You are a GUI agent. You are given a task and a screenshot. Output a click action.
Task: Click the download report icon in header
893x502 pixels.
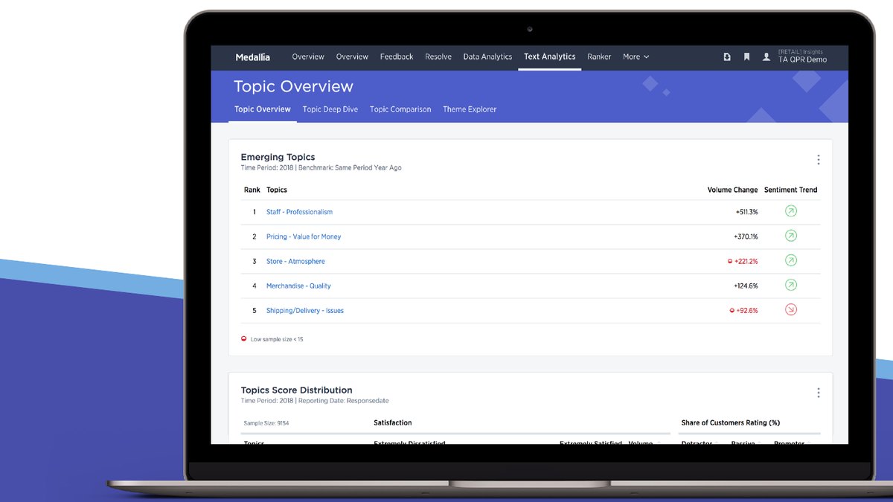(x=727, y=57)
